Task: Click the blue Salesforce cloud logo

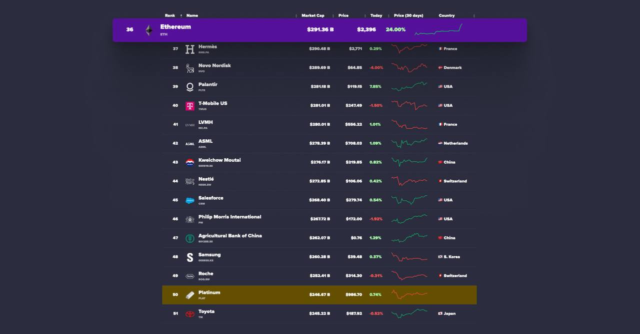Action: [x=190, y=200]
